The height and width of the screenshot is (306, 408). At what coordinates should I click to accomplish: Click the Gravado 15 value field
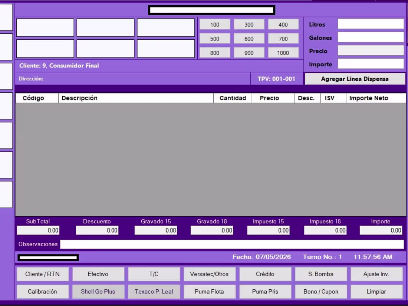[156, 230]
